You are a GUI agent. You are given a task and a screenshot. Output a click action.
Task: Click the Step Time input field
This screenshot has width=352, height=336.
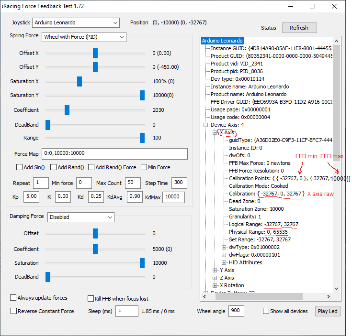pyautogui.click(x=179, y=183)
